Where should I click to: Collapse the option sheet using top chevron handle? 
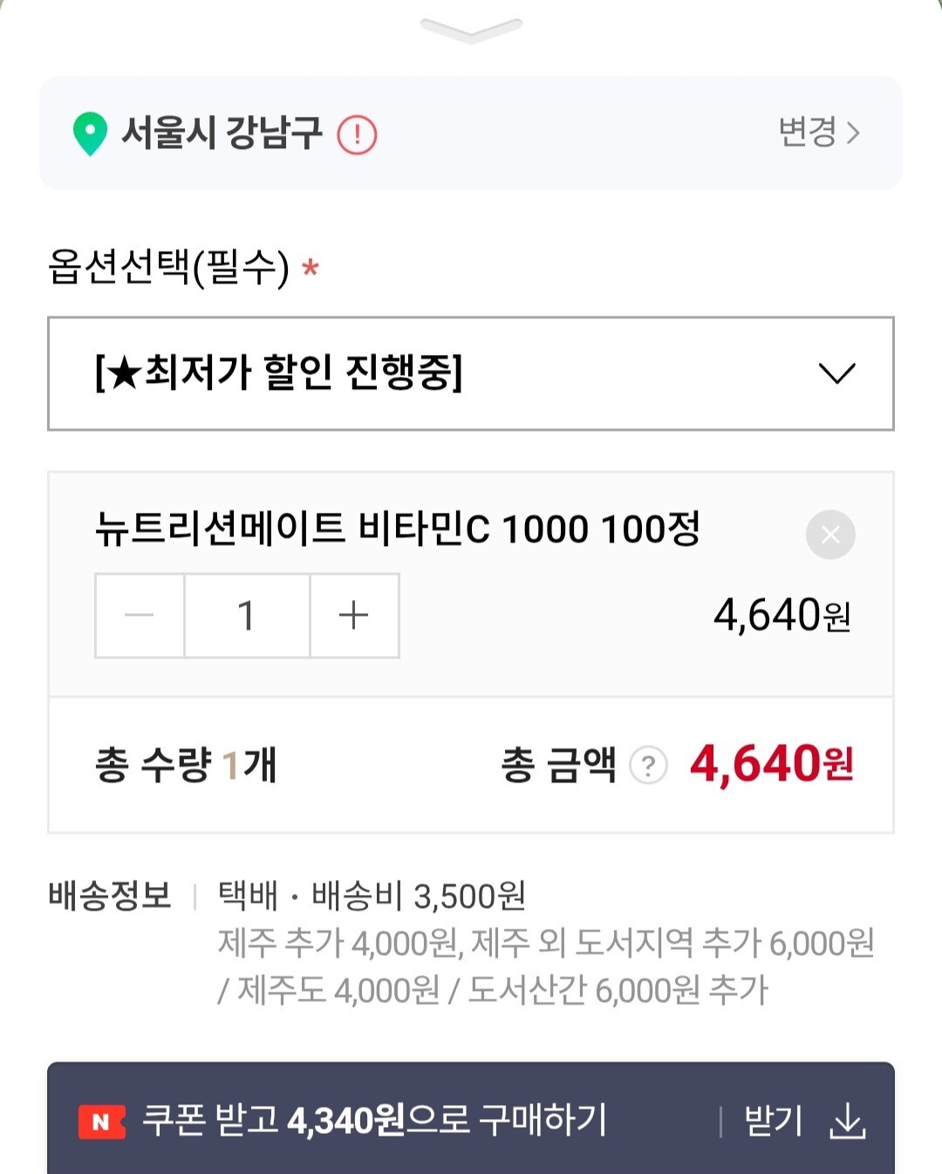tap(471, 30)
